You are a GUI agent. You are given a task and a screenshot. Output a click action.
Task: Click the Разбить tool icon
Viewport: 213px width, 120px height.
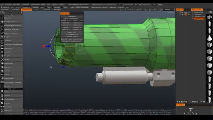pyautogui.click(x=2, y=71)
